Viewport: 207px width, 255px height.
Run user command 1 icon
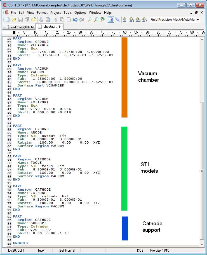click(125, 20)
